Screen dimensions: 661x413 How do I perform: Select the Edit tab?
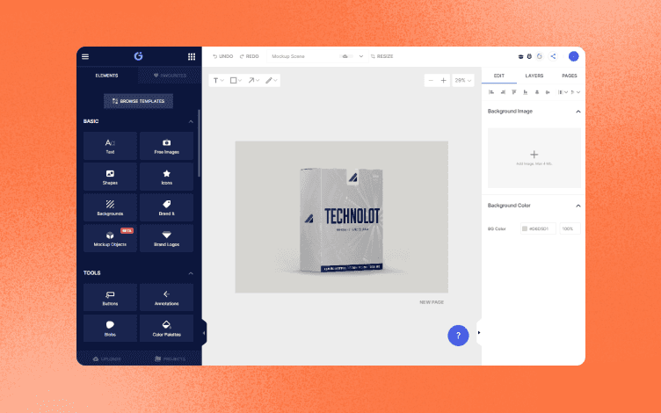[499, 76]
